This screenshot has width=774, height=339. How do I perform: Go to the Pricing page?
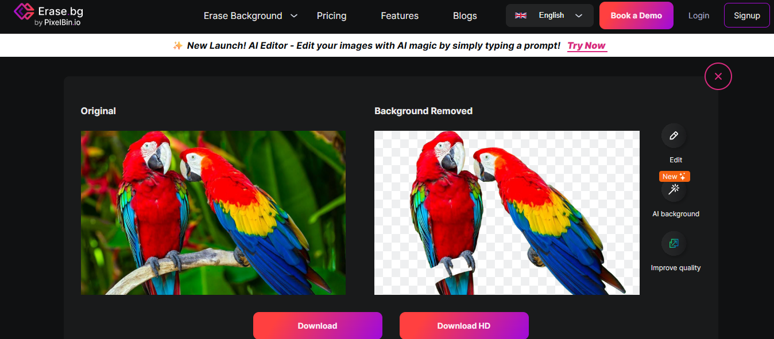(x=331, y=16)
